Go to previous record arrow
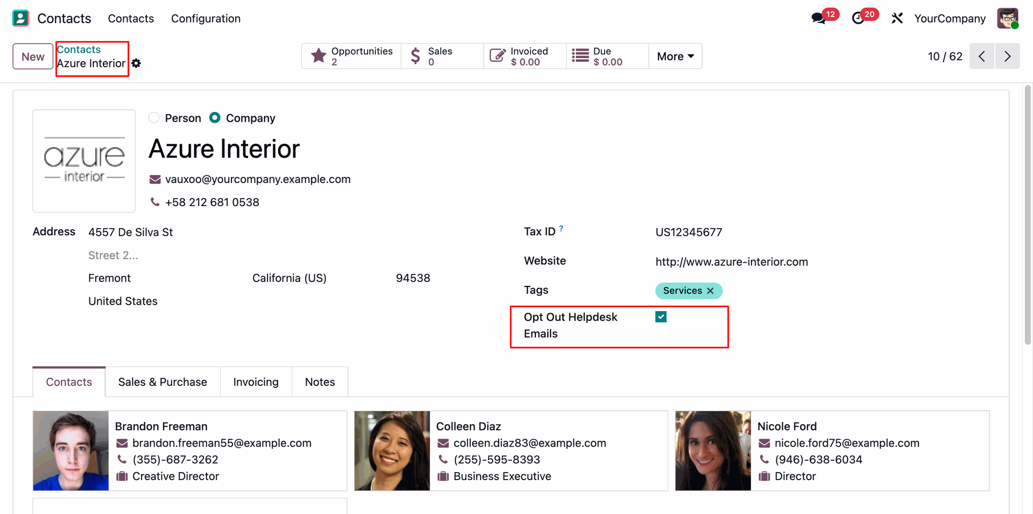Image resolution: width=1033 pixels, height=514 pixels. 982,57
